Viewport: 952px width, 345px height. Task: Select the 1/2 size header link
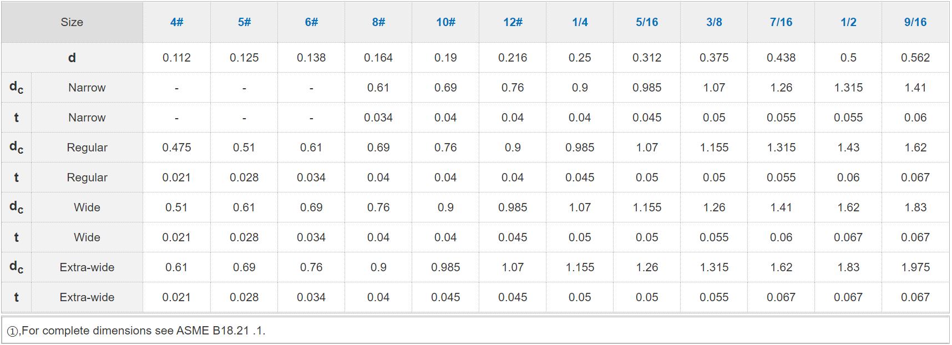coord(848,22)
